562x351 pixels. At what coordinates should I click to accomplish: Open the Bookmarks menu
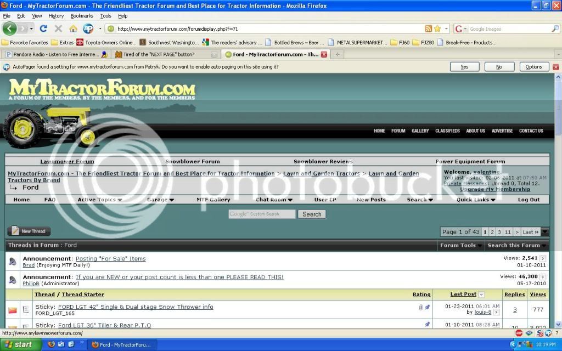pyautogui.click(x=82, y=16)
